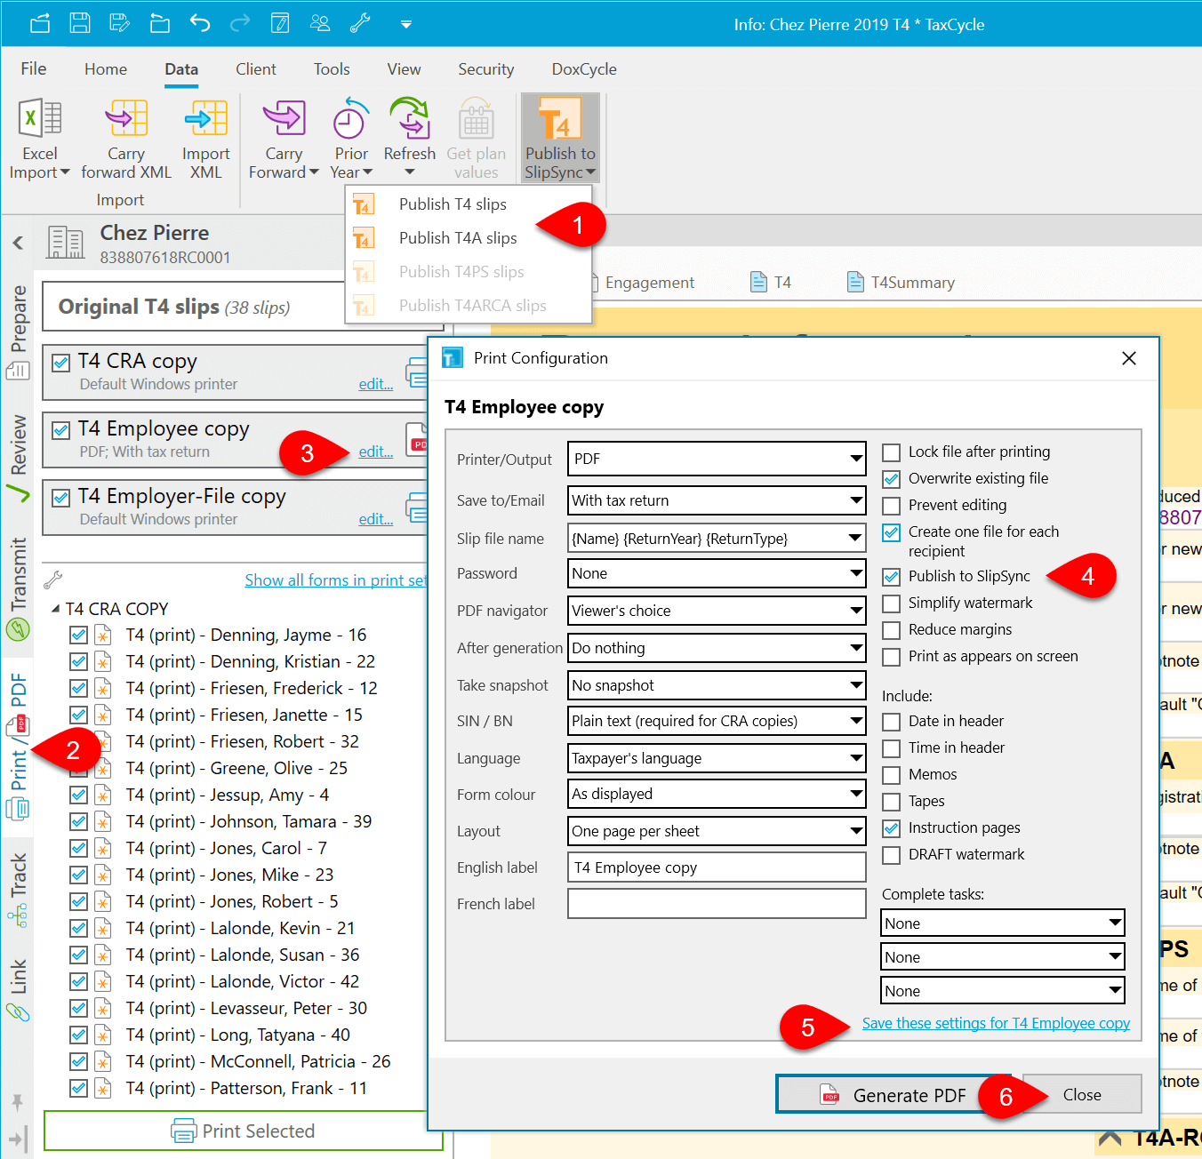Enable Simplify watermark option
This screenshot has height=1159, width=1202.
891,603
